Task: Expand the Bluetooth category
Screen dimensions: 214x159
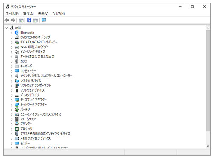Action: (x=12, y=33)
